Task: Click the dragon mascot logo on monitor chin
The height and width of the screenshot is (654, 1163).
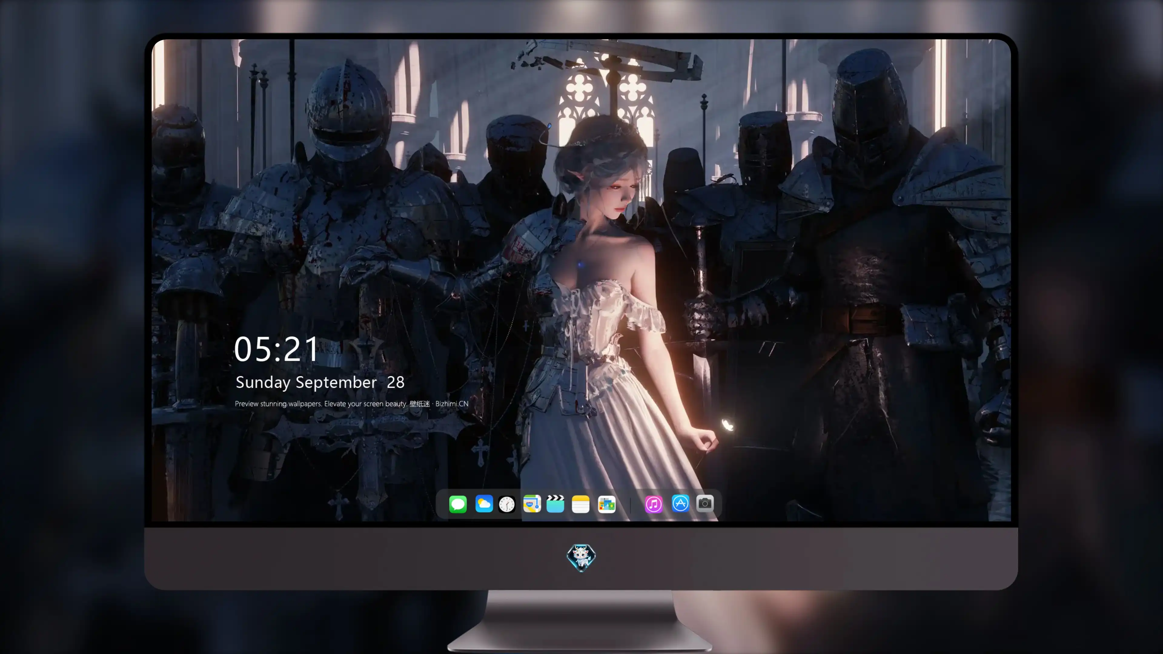Action: 581,558
